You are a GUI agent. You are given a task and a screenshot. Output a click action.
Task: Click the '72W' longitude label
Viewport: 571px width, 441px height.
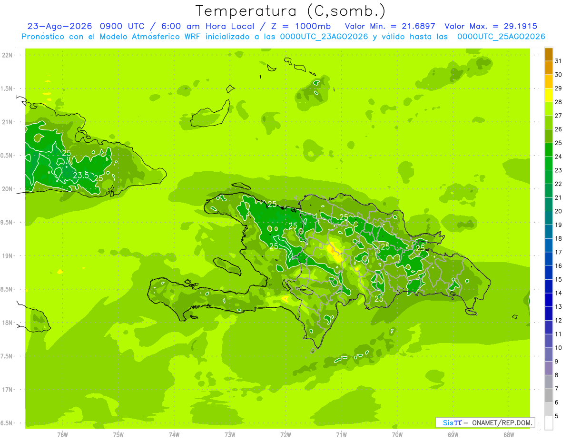coord(285,435)
